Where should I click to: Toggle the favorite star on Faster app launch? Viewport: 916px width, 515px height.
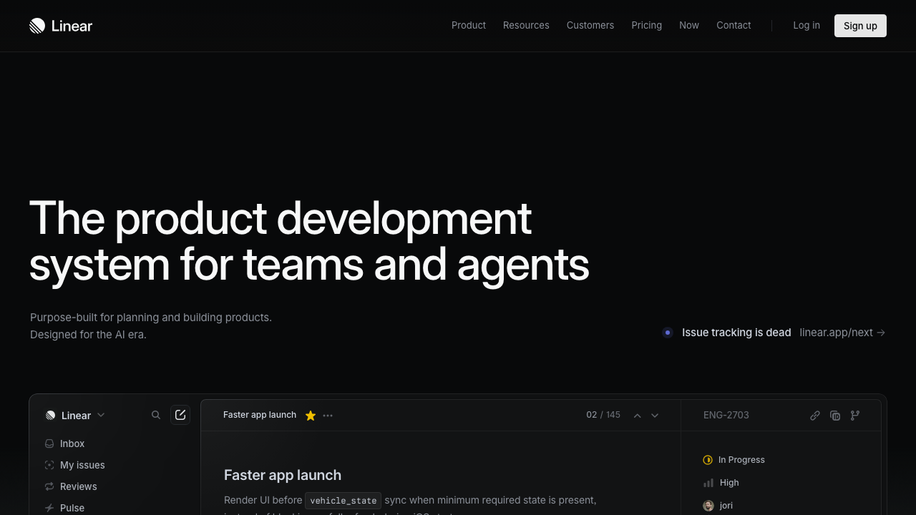click(311, 416)
